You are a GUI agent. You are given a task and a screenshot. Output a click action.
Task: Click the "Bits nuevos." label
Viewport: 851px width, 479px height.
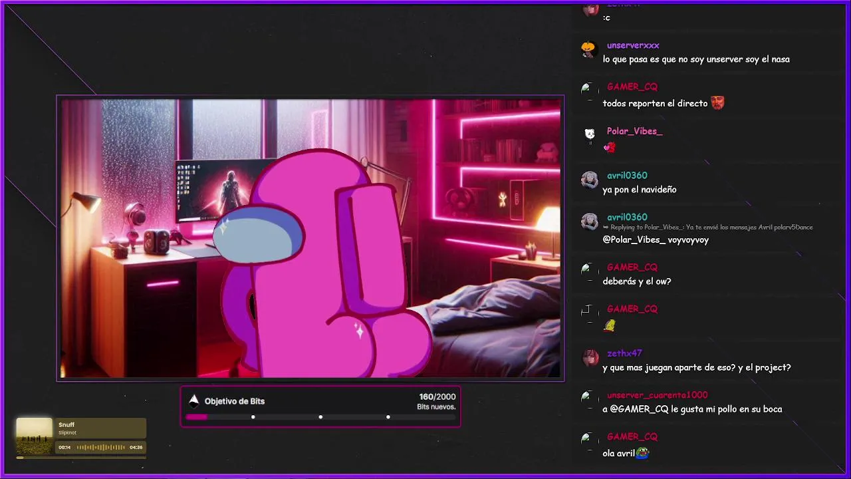[436, 406]
